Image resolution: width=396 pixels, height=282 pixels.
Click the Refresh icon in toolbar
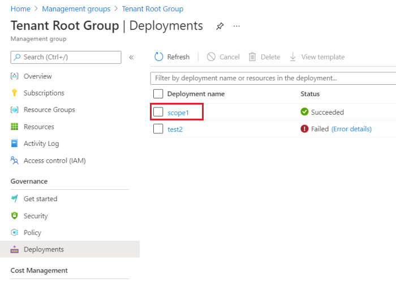point(159,57)
